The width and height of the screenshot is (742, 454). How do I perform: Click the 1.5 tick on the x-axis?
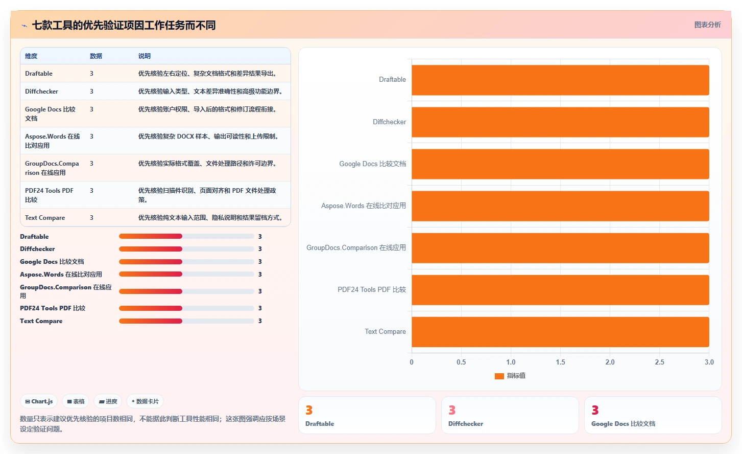tap(560, 362)
